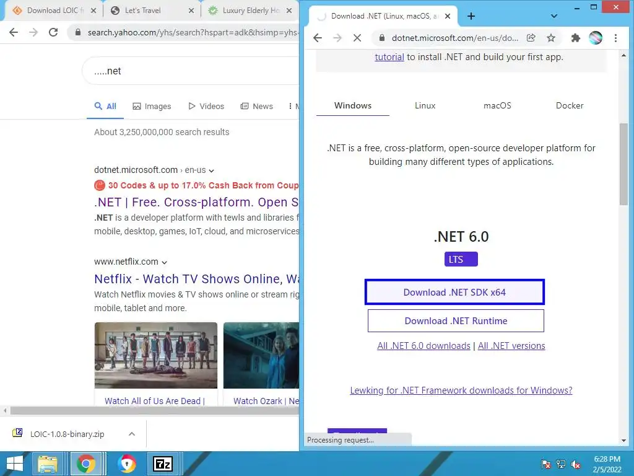The width and height of the screenshot is (634, 476).
Task: Expand dotnet.microsoft.com result dropdown arrow
Action: 212,171
